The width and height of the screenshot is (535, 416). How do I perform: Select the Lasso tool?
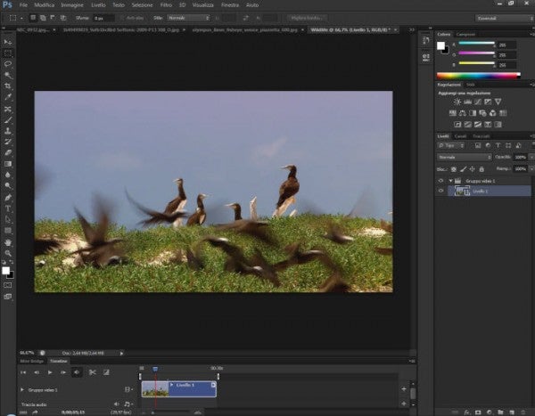tap(8, 64)
